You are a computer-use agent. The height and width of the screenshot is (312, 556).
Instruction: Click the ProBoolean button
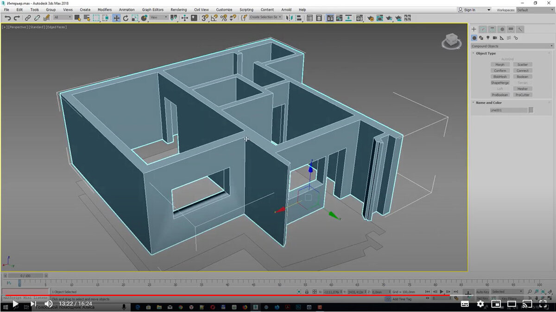coord(500,95)
